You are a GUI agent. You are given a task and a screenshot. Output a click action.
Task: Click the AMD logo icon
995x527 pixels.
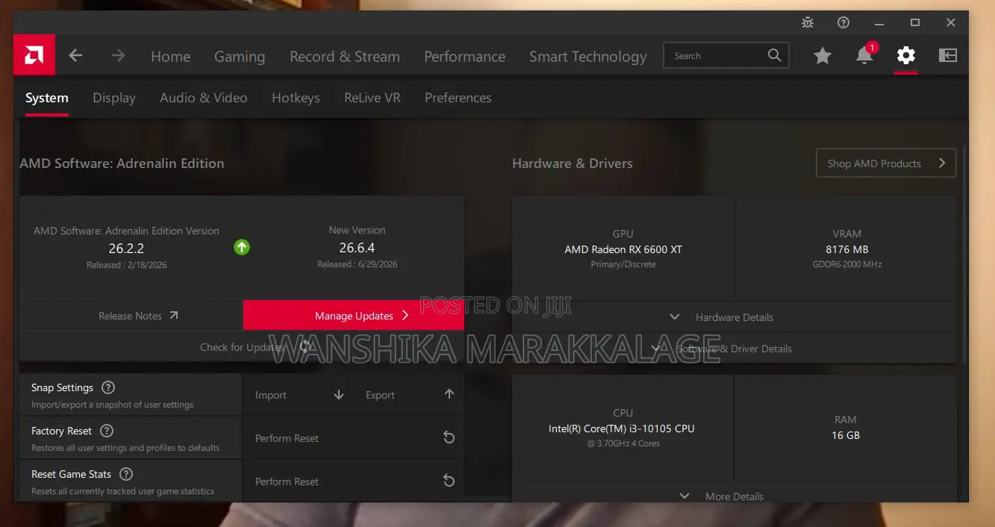[x=34, y=55]
